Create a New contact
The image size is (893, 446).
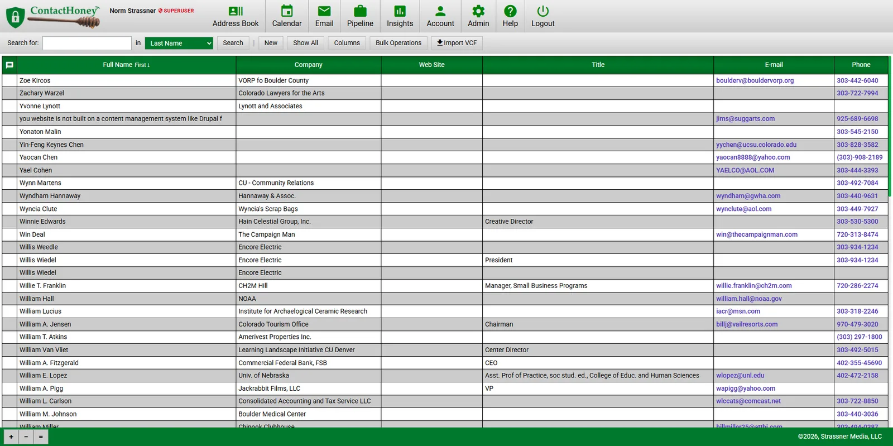click(271, 43)
